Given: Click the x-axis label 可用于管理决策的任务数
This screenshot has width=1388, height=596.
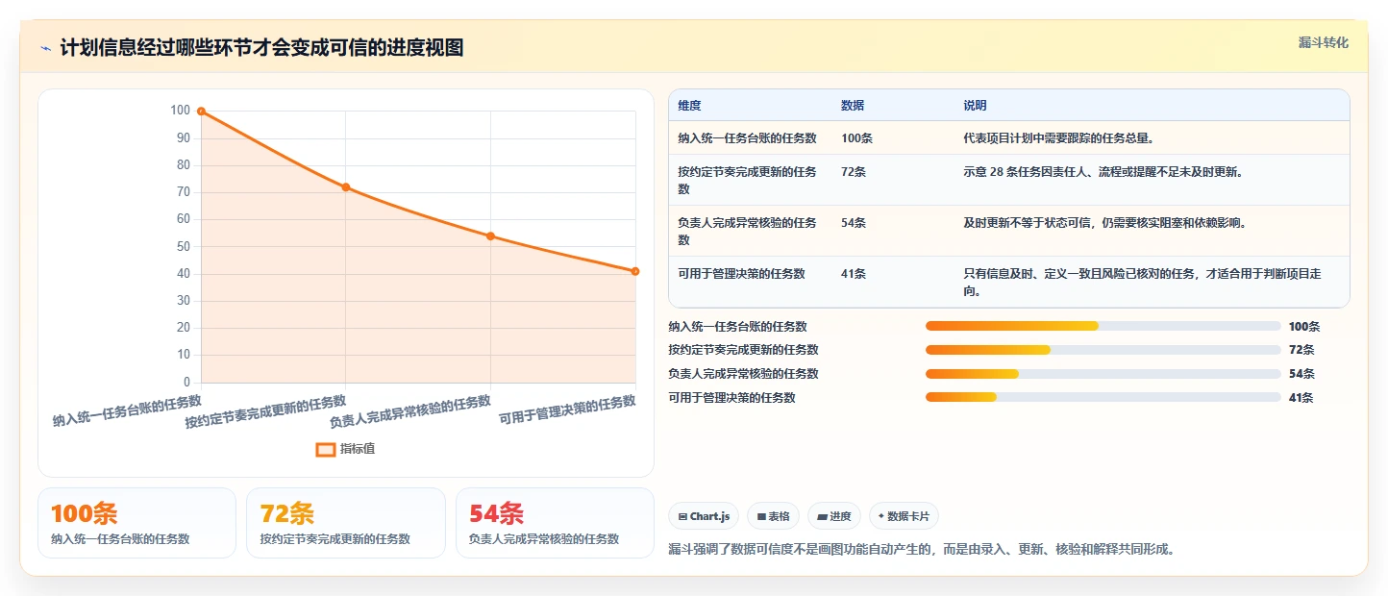Looking at the screenshot, I should click(x=567, y=411).
